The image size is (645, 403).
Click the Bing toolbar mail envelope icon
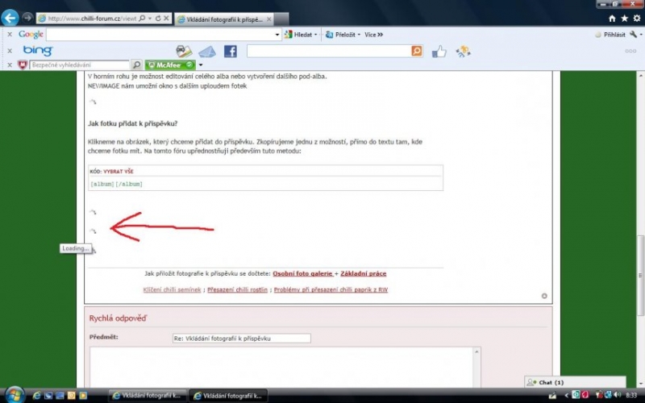click(x=207, y=52)
